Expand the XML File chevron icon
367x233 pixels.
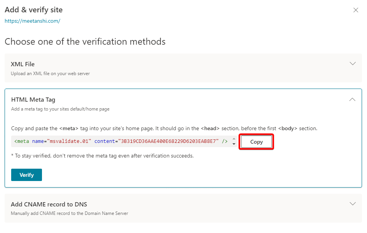point(352,64)
